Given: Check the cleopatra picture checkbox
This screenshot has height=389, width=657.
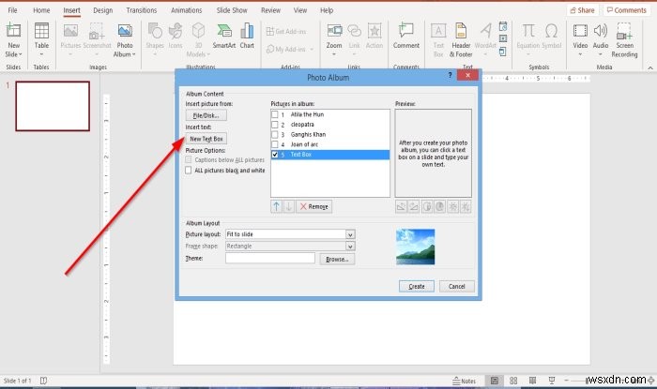Looking at the screenshot, I should coord(274,125).
